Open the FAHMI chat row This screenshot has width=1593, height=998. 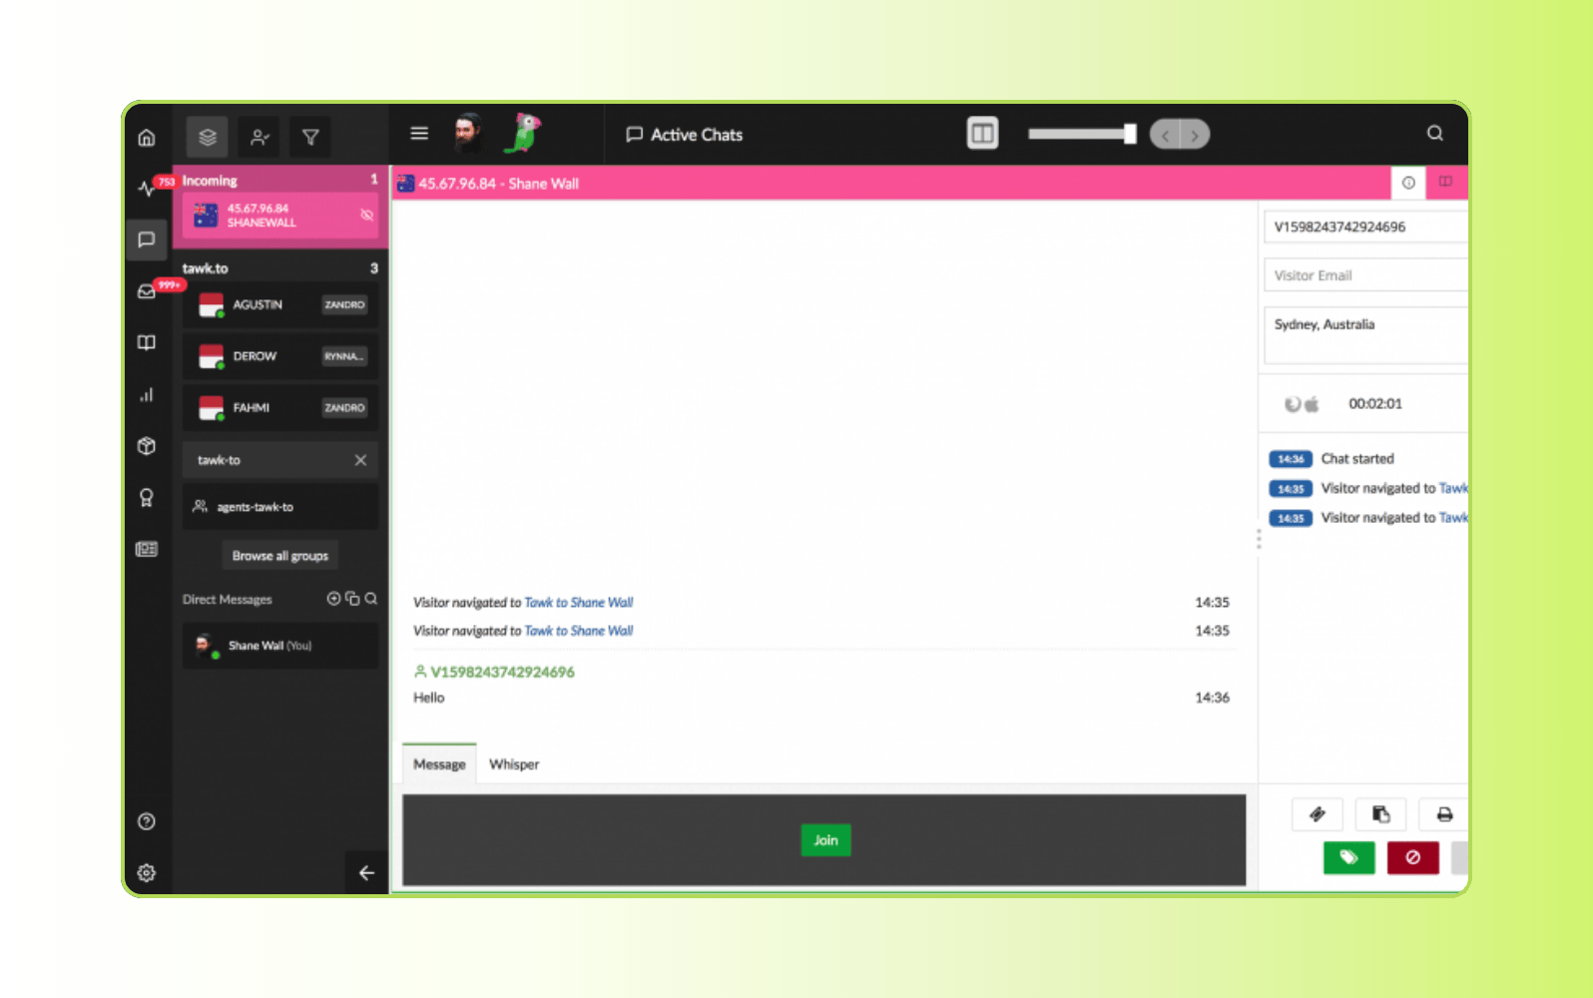(x=280, y=407)
